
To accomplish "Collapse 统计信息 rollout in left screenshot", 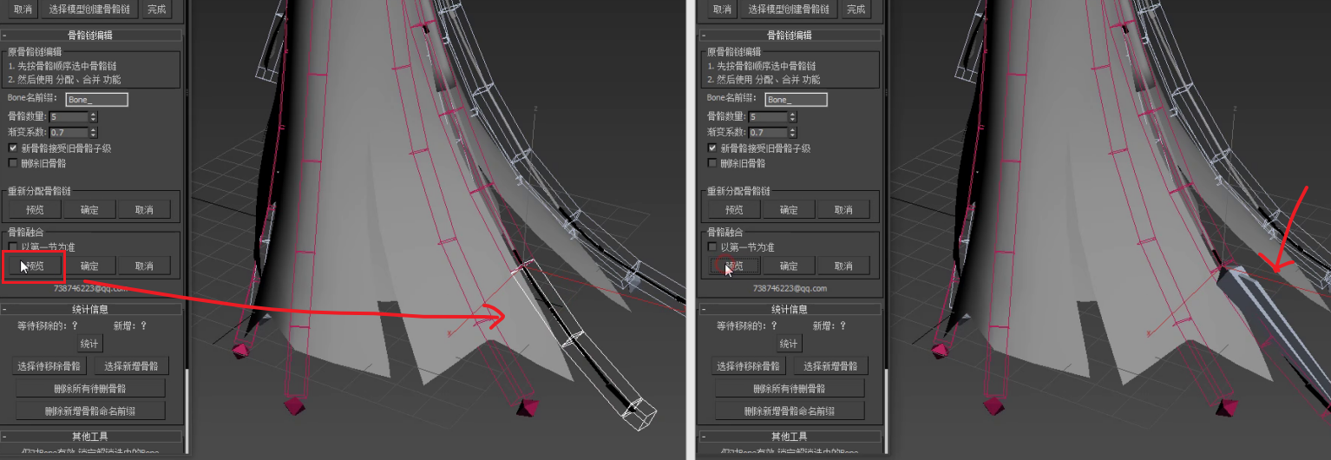I will click(90, 308).
